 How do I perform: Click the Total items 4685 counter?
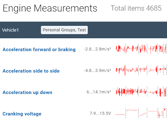136,8
